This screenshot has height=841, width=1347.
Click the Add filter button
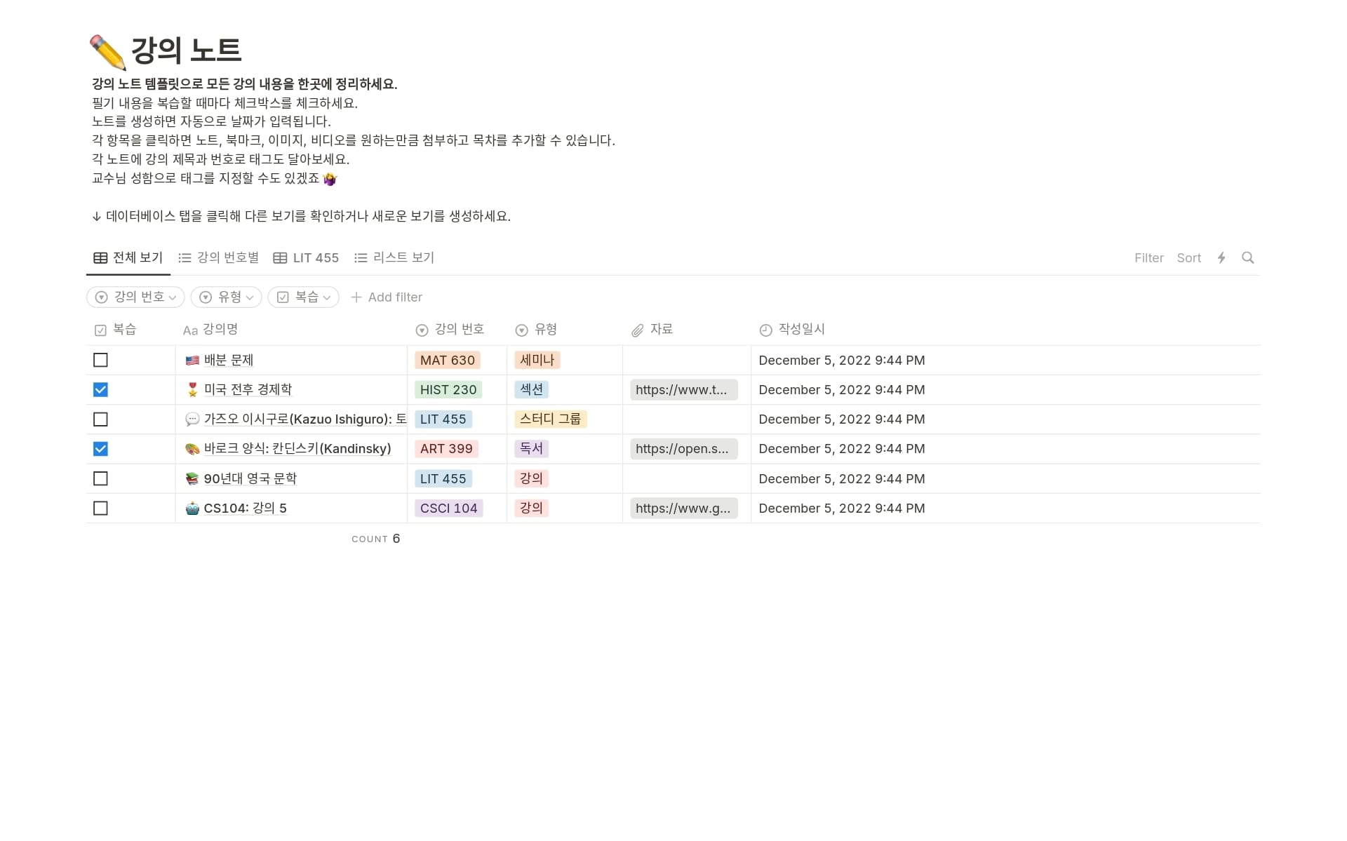coord(386,297)
